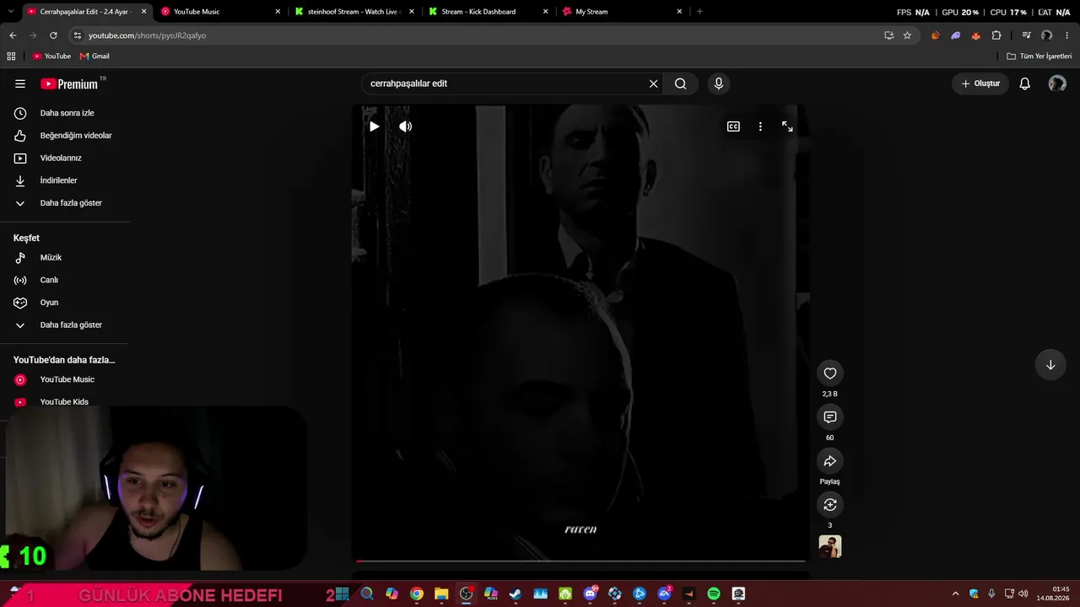This screenshot has height=607, width=1080.
Task: Clear the search box text
Action: 653,83
